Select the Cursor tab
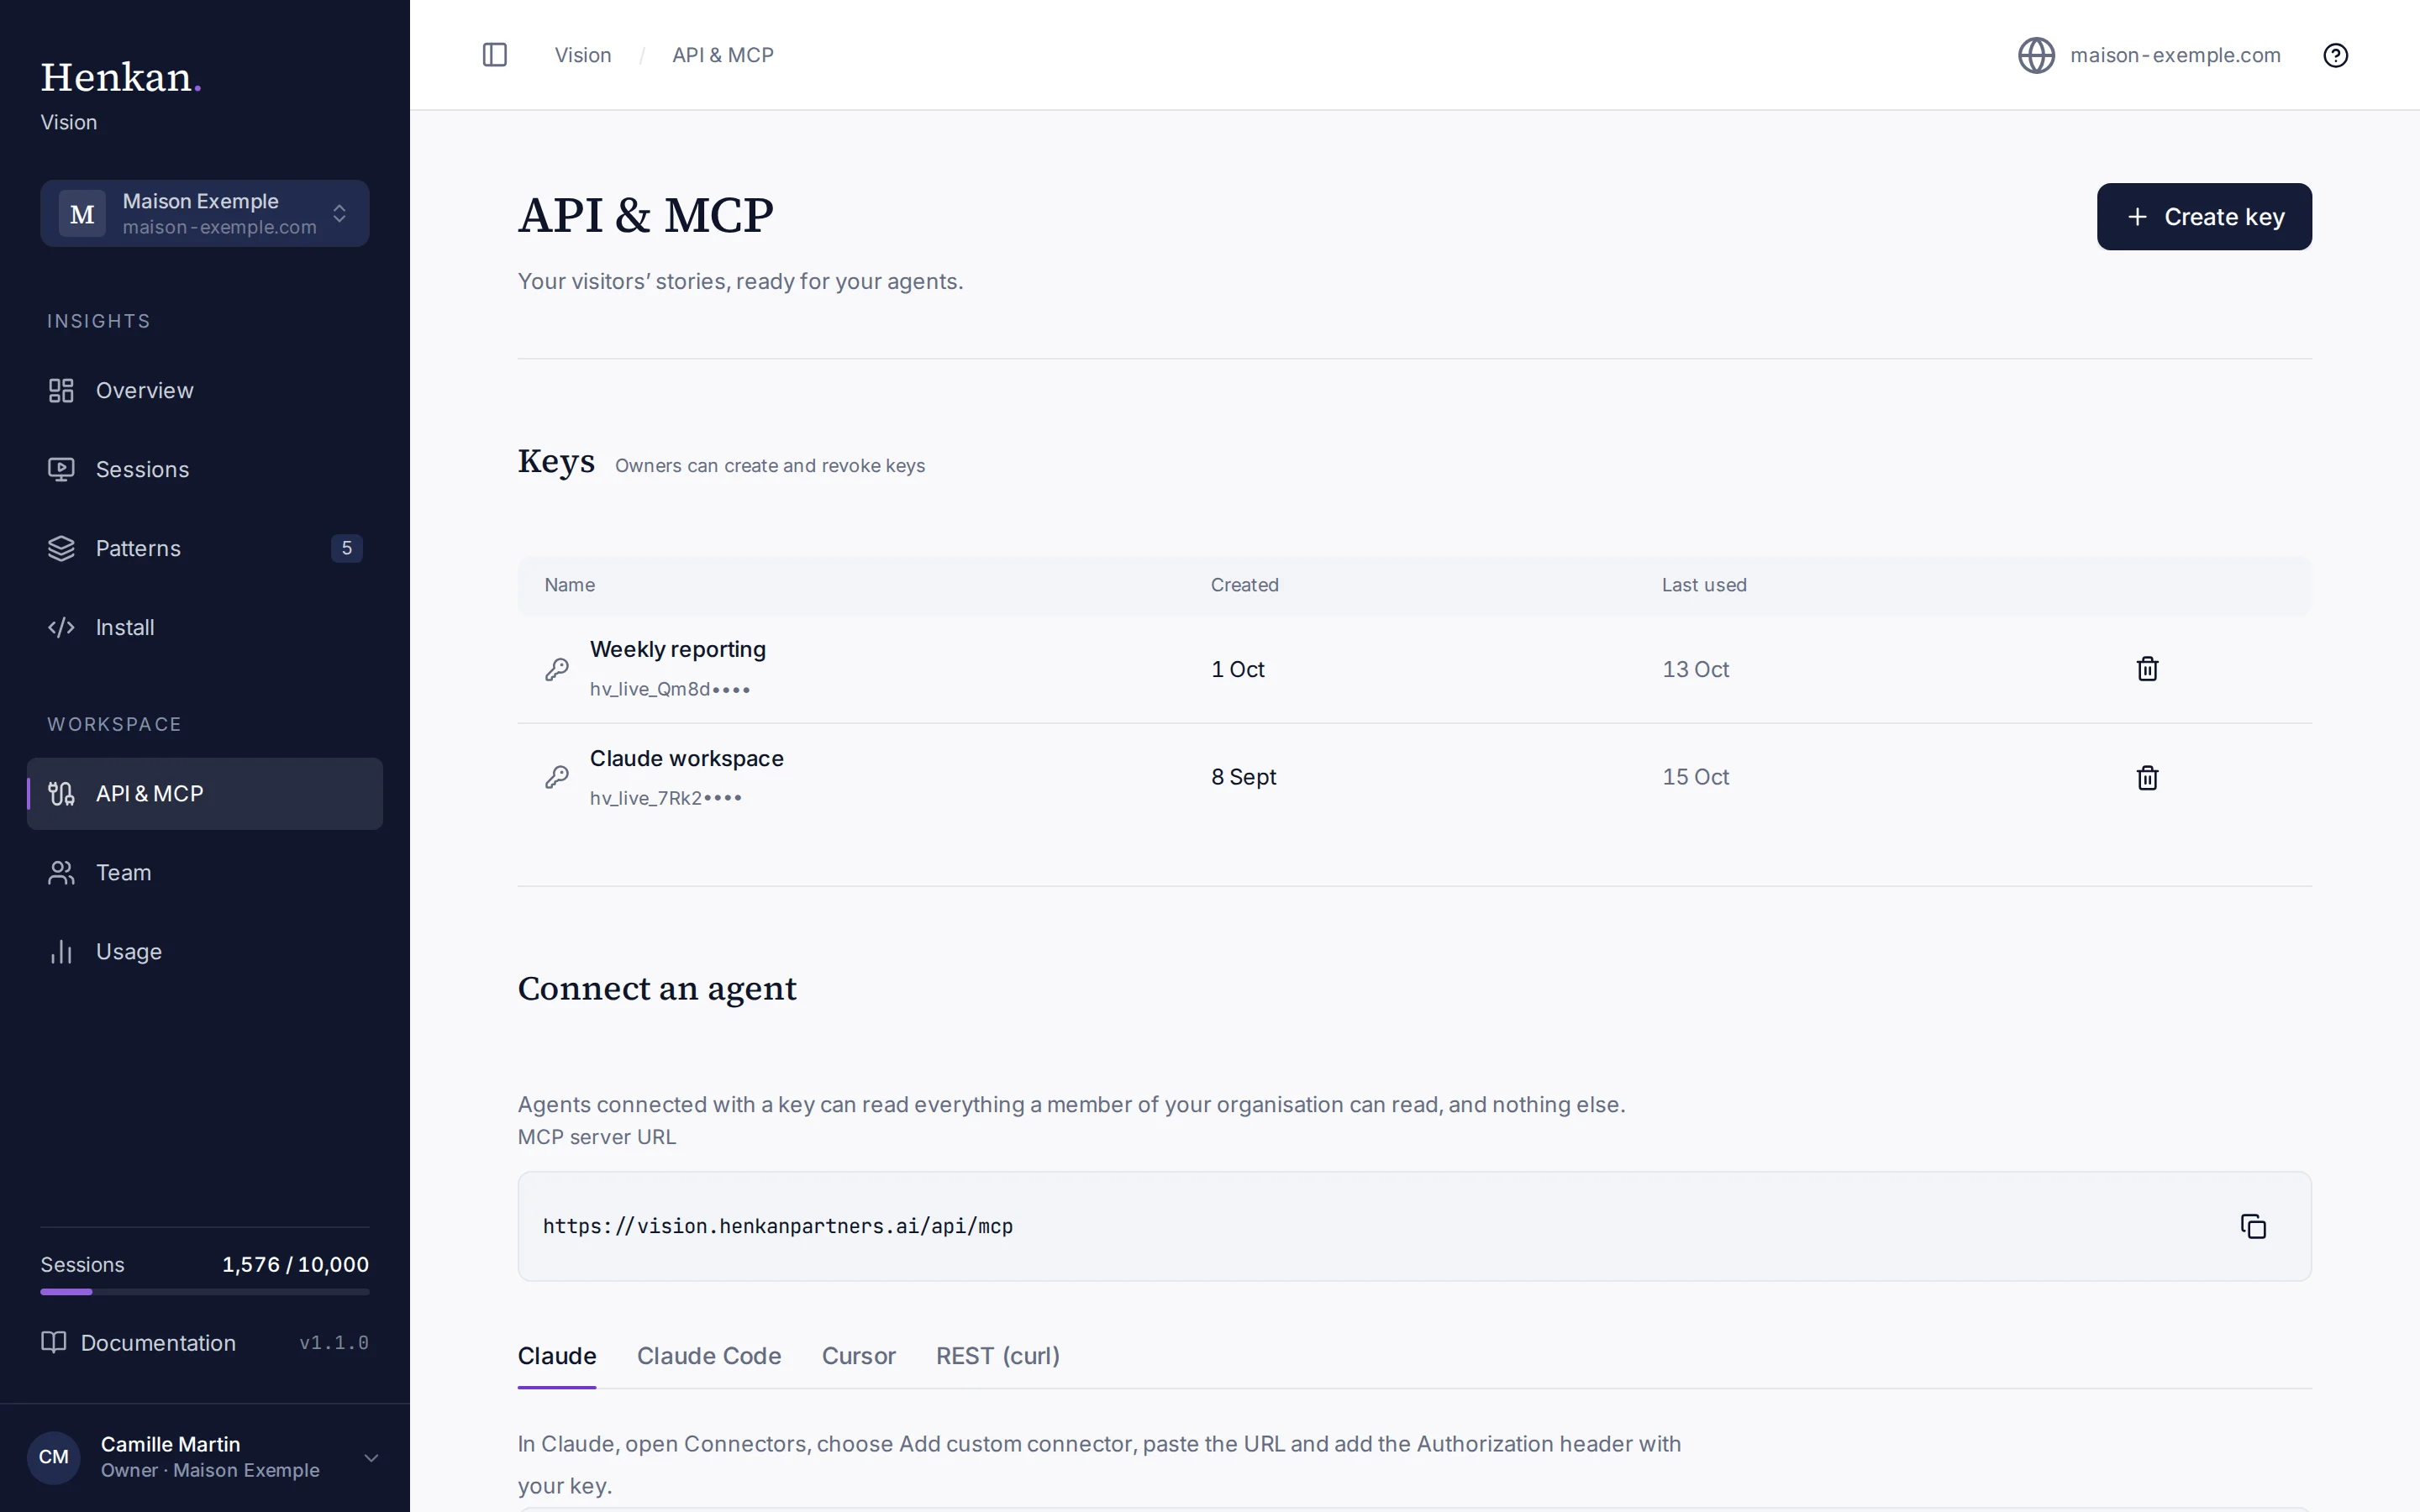2420x1512 pixels. (x=858, y=1356)
